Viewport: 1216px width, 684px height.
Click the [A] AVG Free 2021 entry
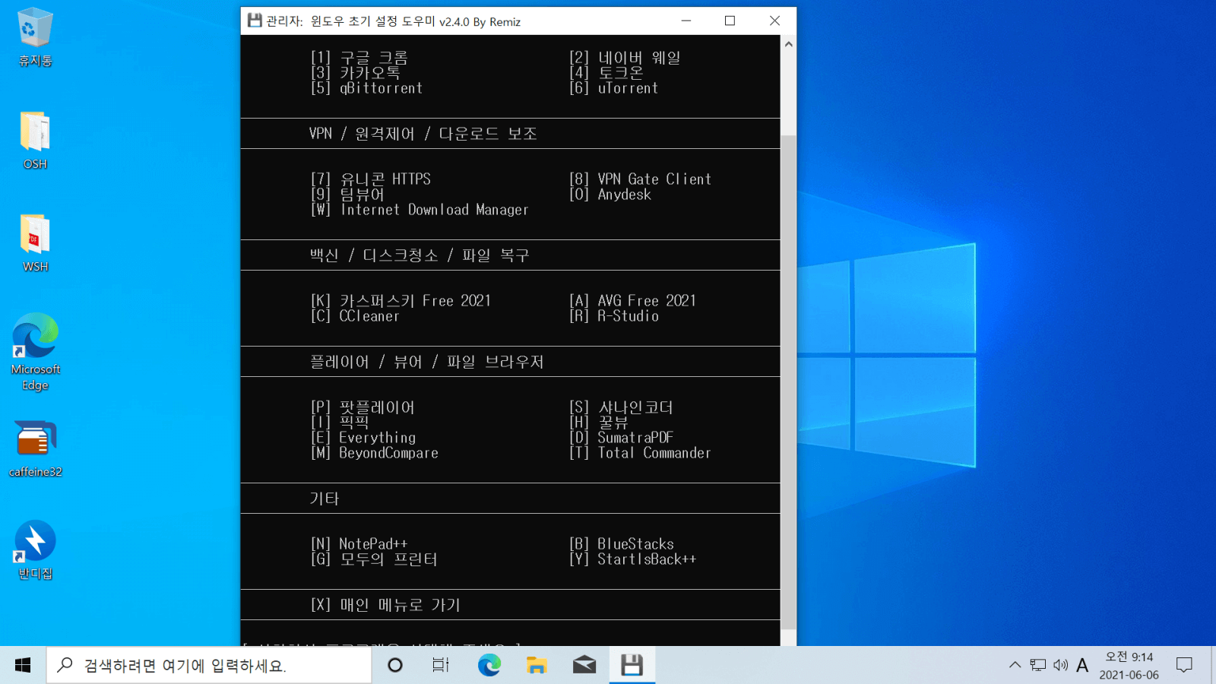pyautogui.click(x=632, y=301)
